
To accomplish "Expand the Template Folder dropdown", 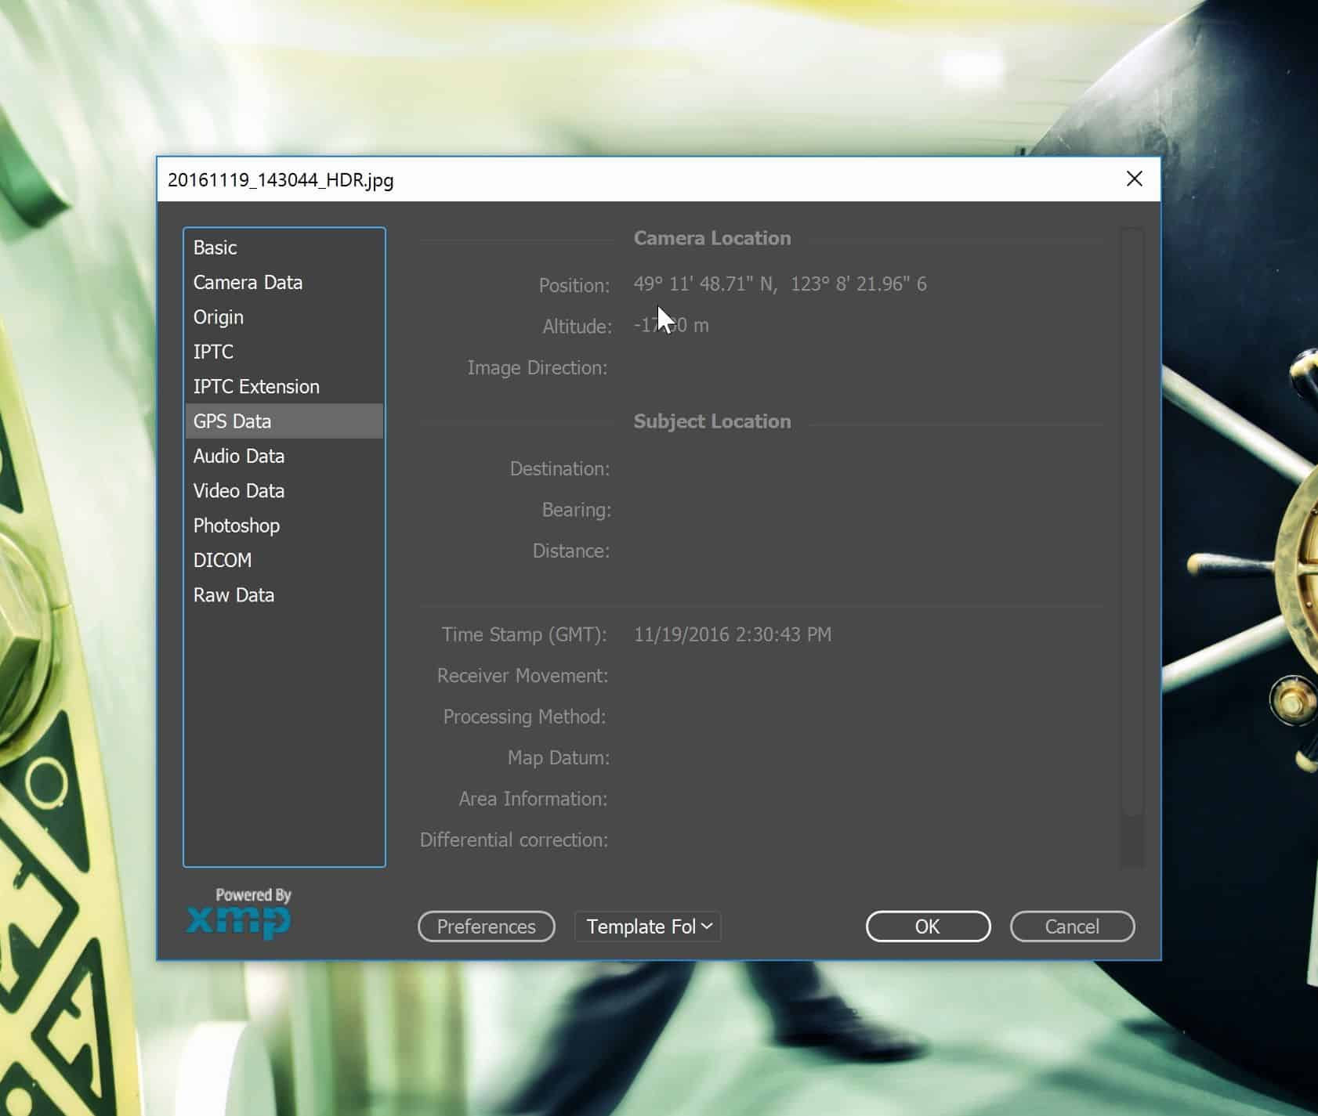I will point(648,926).
